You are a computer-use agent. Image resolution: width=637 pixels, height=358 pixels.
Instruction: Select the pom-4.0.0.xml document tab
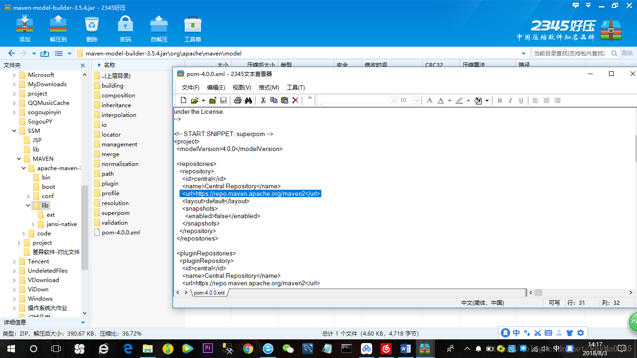point(209,293)
